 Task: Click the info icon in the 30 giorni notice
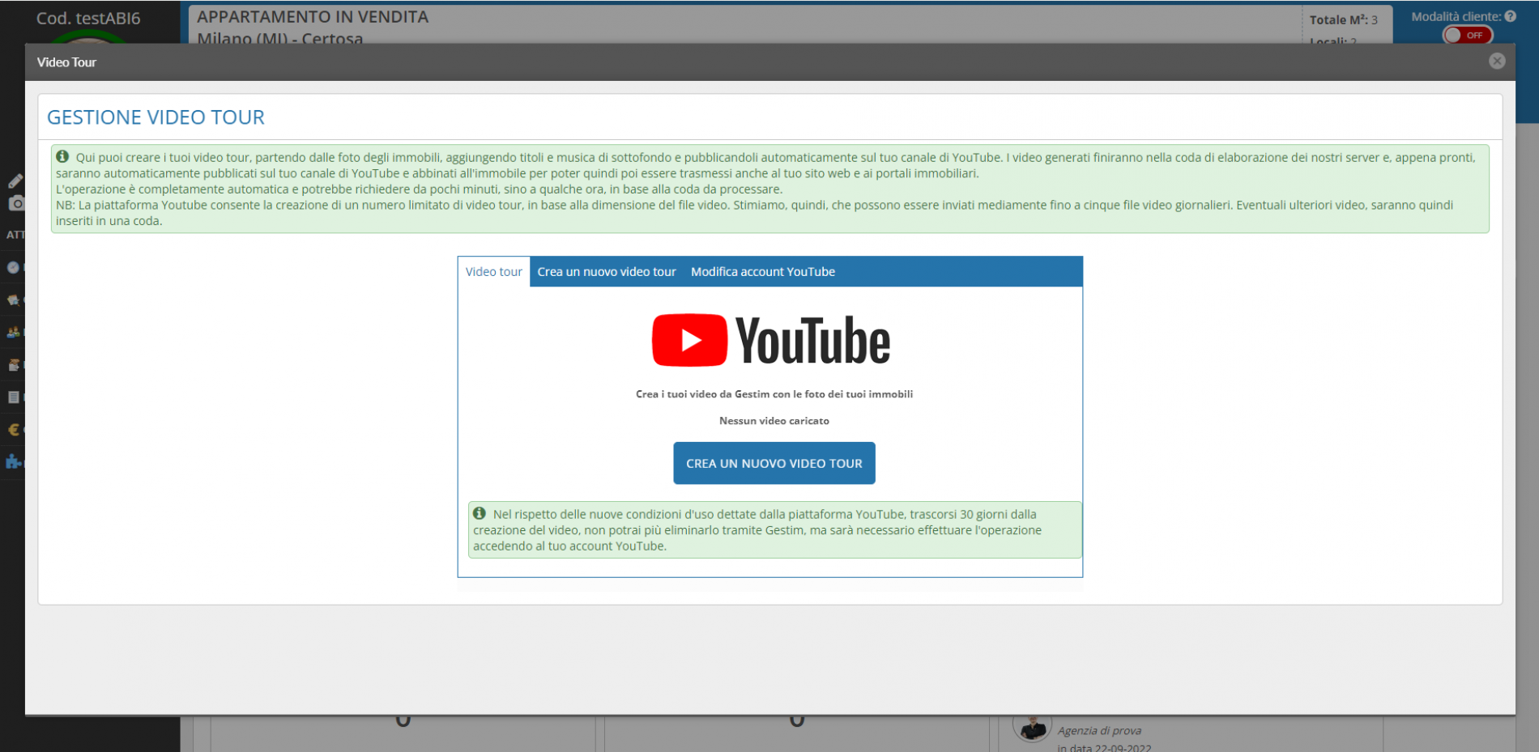coord(480,513)
